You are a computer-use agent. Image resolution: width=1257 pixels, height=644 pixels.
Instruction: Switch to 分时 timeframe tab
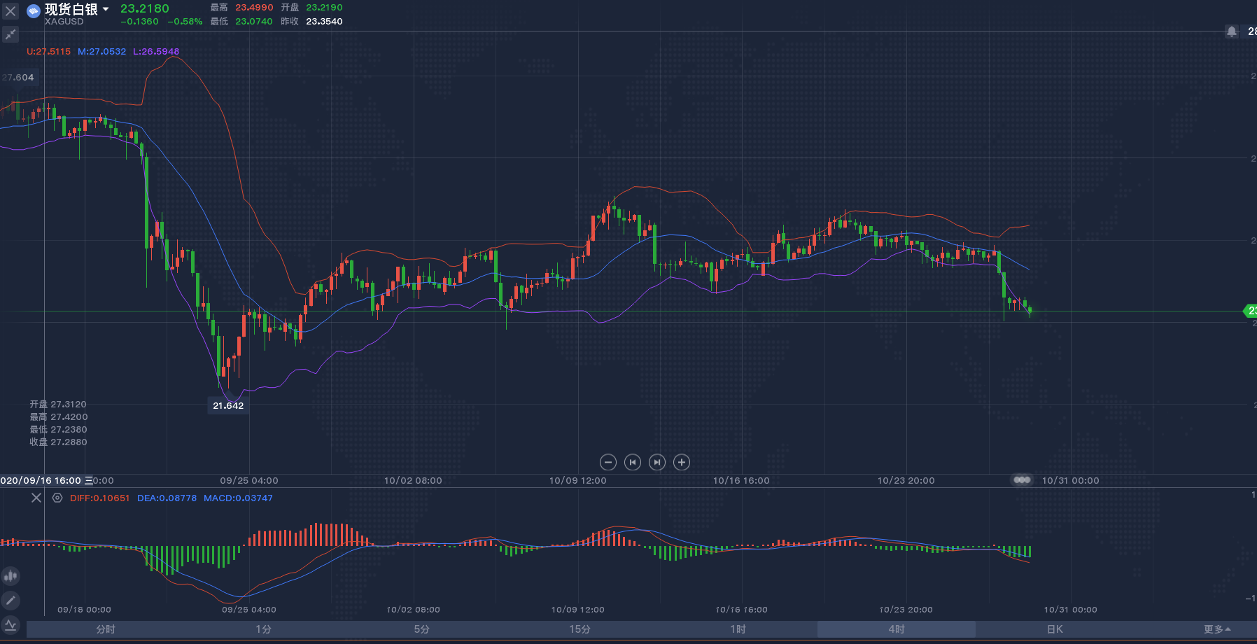click(106, 629)
